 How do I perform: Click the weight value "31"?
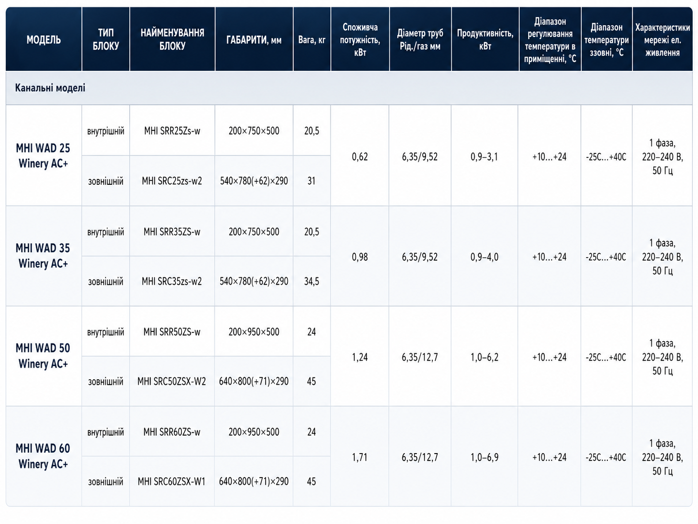(x=312, y=181)
